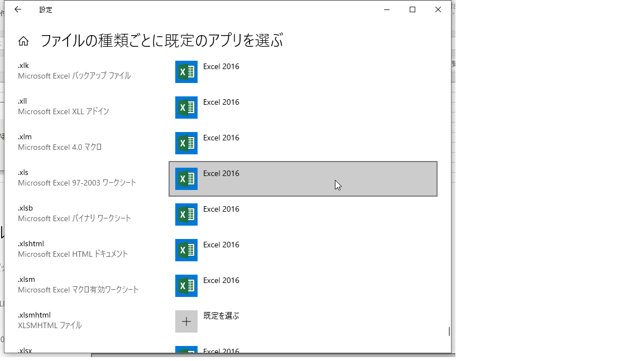Open app chooser for .xlshtml Excel 2016 label

[x=221, y=245]
